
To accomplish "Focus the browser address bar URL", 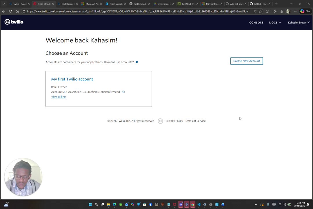I will tap(138, 11).
